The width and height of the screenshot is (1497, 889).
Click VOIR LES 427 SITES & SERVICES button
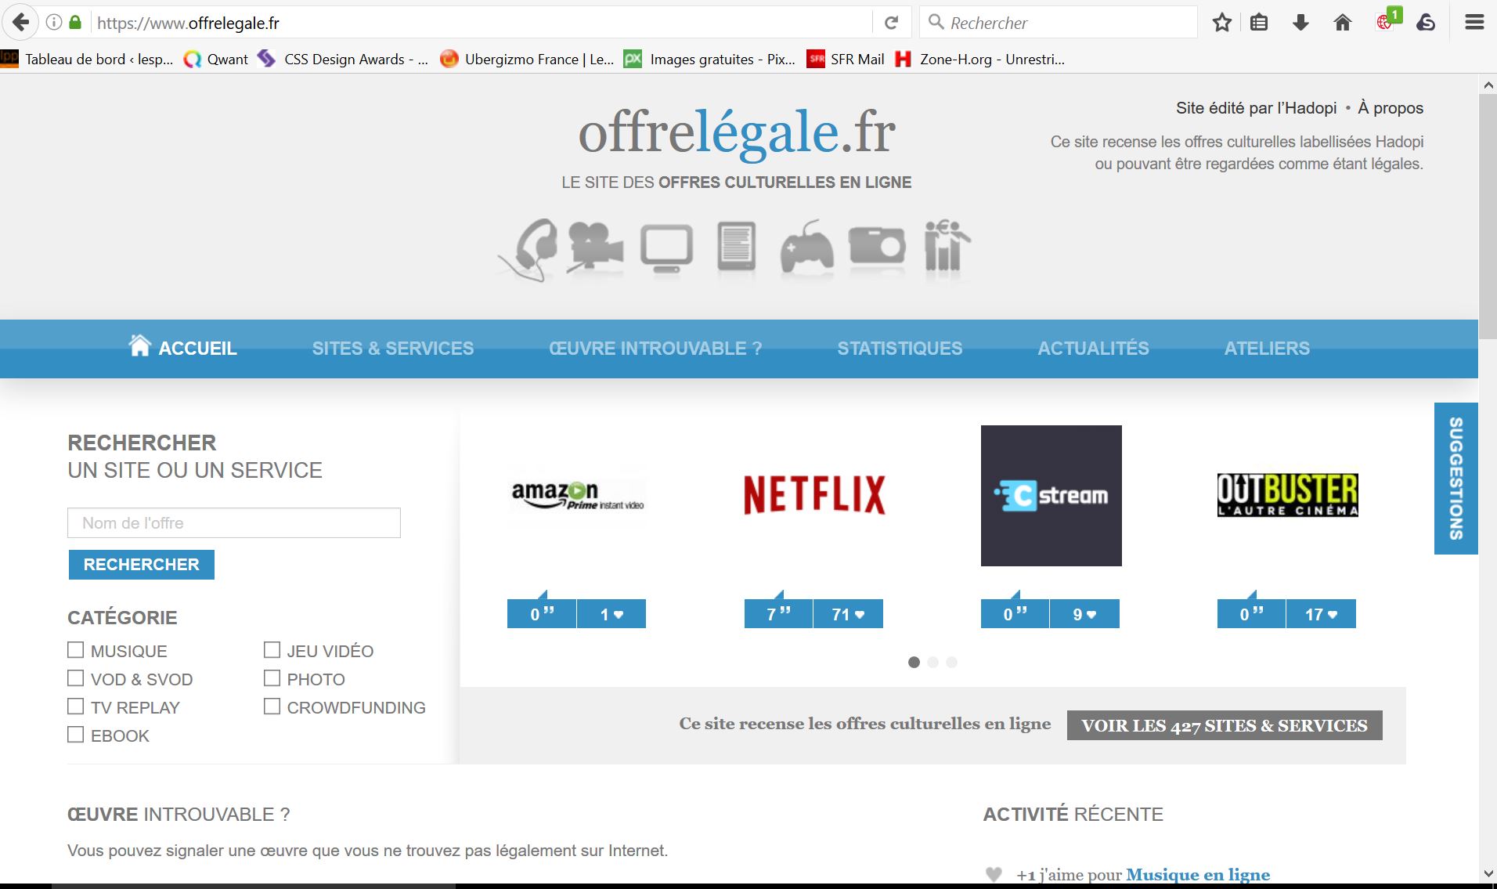pos(1225,725)
